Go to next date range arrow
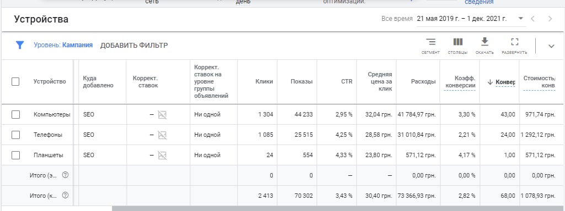Viewport: 565px width, 211px height. click(550, 19)
